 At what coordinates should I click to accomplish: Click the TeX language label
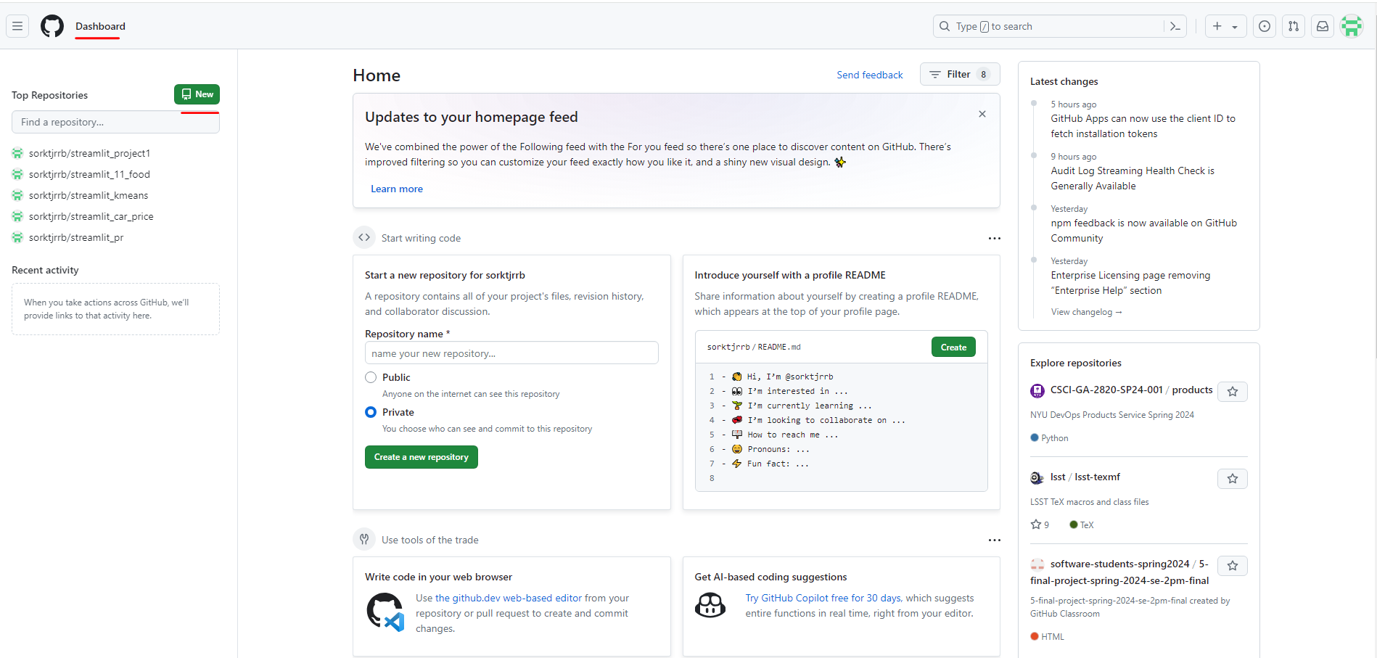(1087, 525)
